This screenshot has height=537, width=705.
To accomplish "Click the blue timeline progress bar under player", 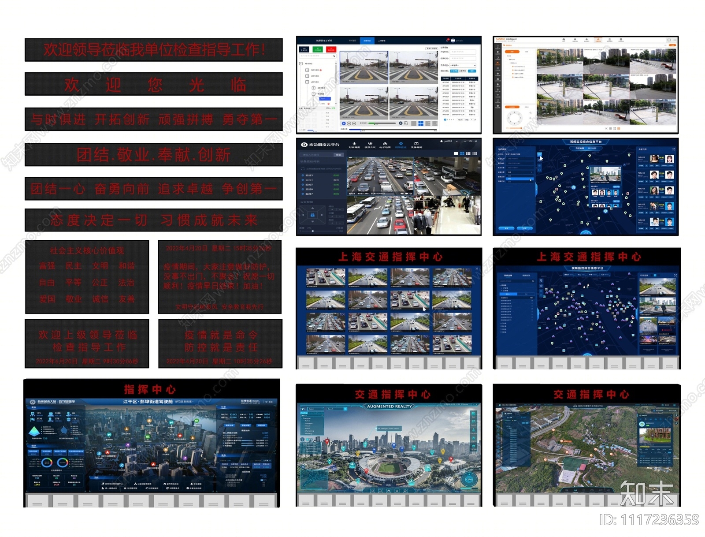I will pos(393,130).
